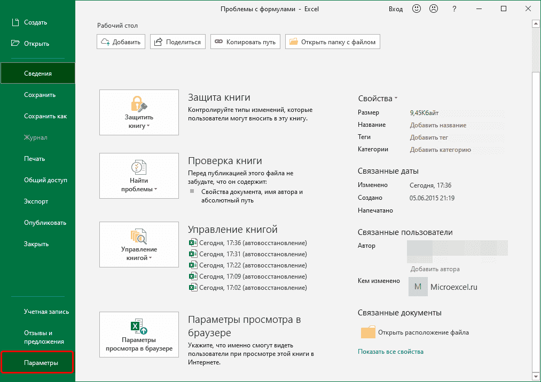Click the Управление книгой icon
The image size is (541, 382).
139,236
